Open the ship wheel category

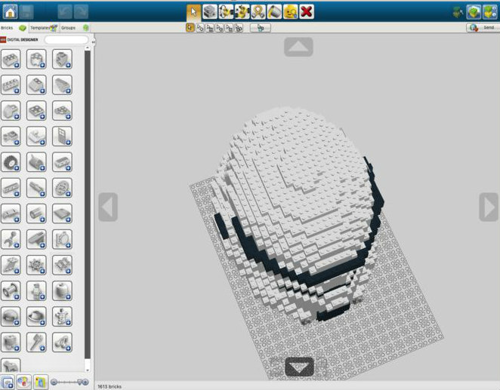click(x=36, y=265)
